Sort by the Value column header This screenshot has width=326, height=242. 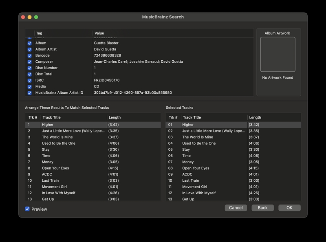point(173,33)
